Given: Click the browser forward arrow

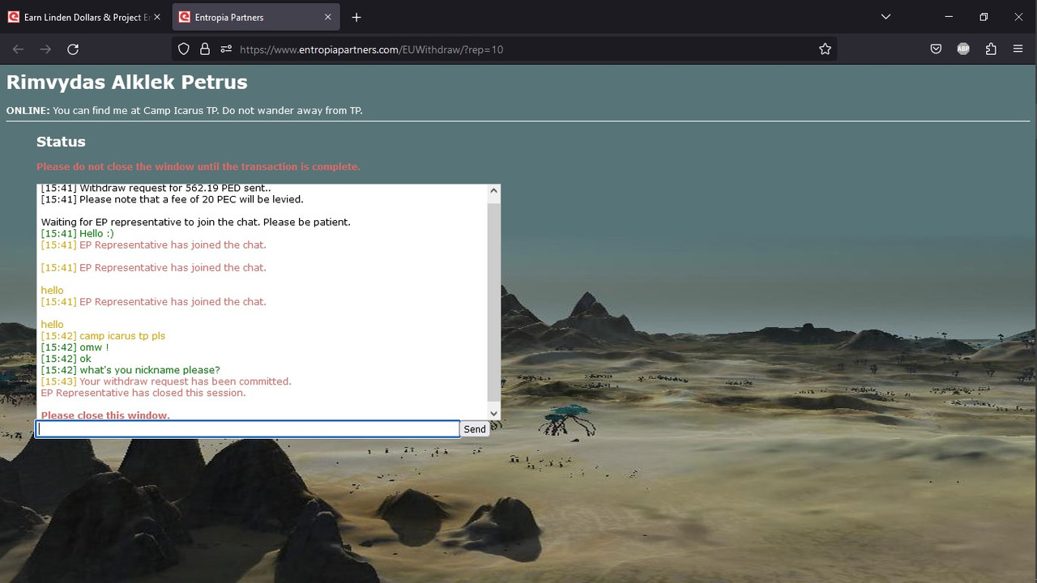Looking at the screenshot, I should coord(46,49).
